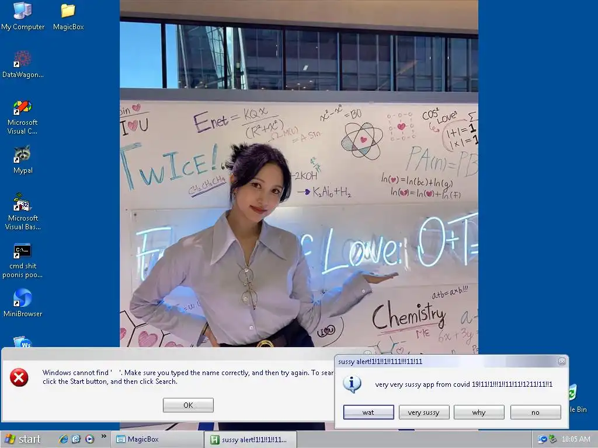598x448 pixels.
Task: Select the Mypal raccoon shortcut icon
Action: (22, 155)
